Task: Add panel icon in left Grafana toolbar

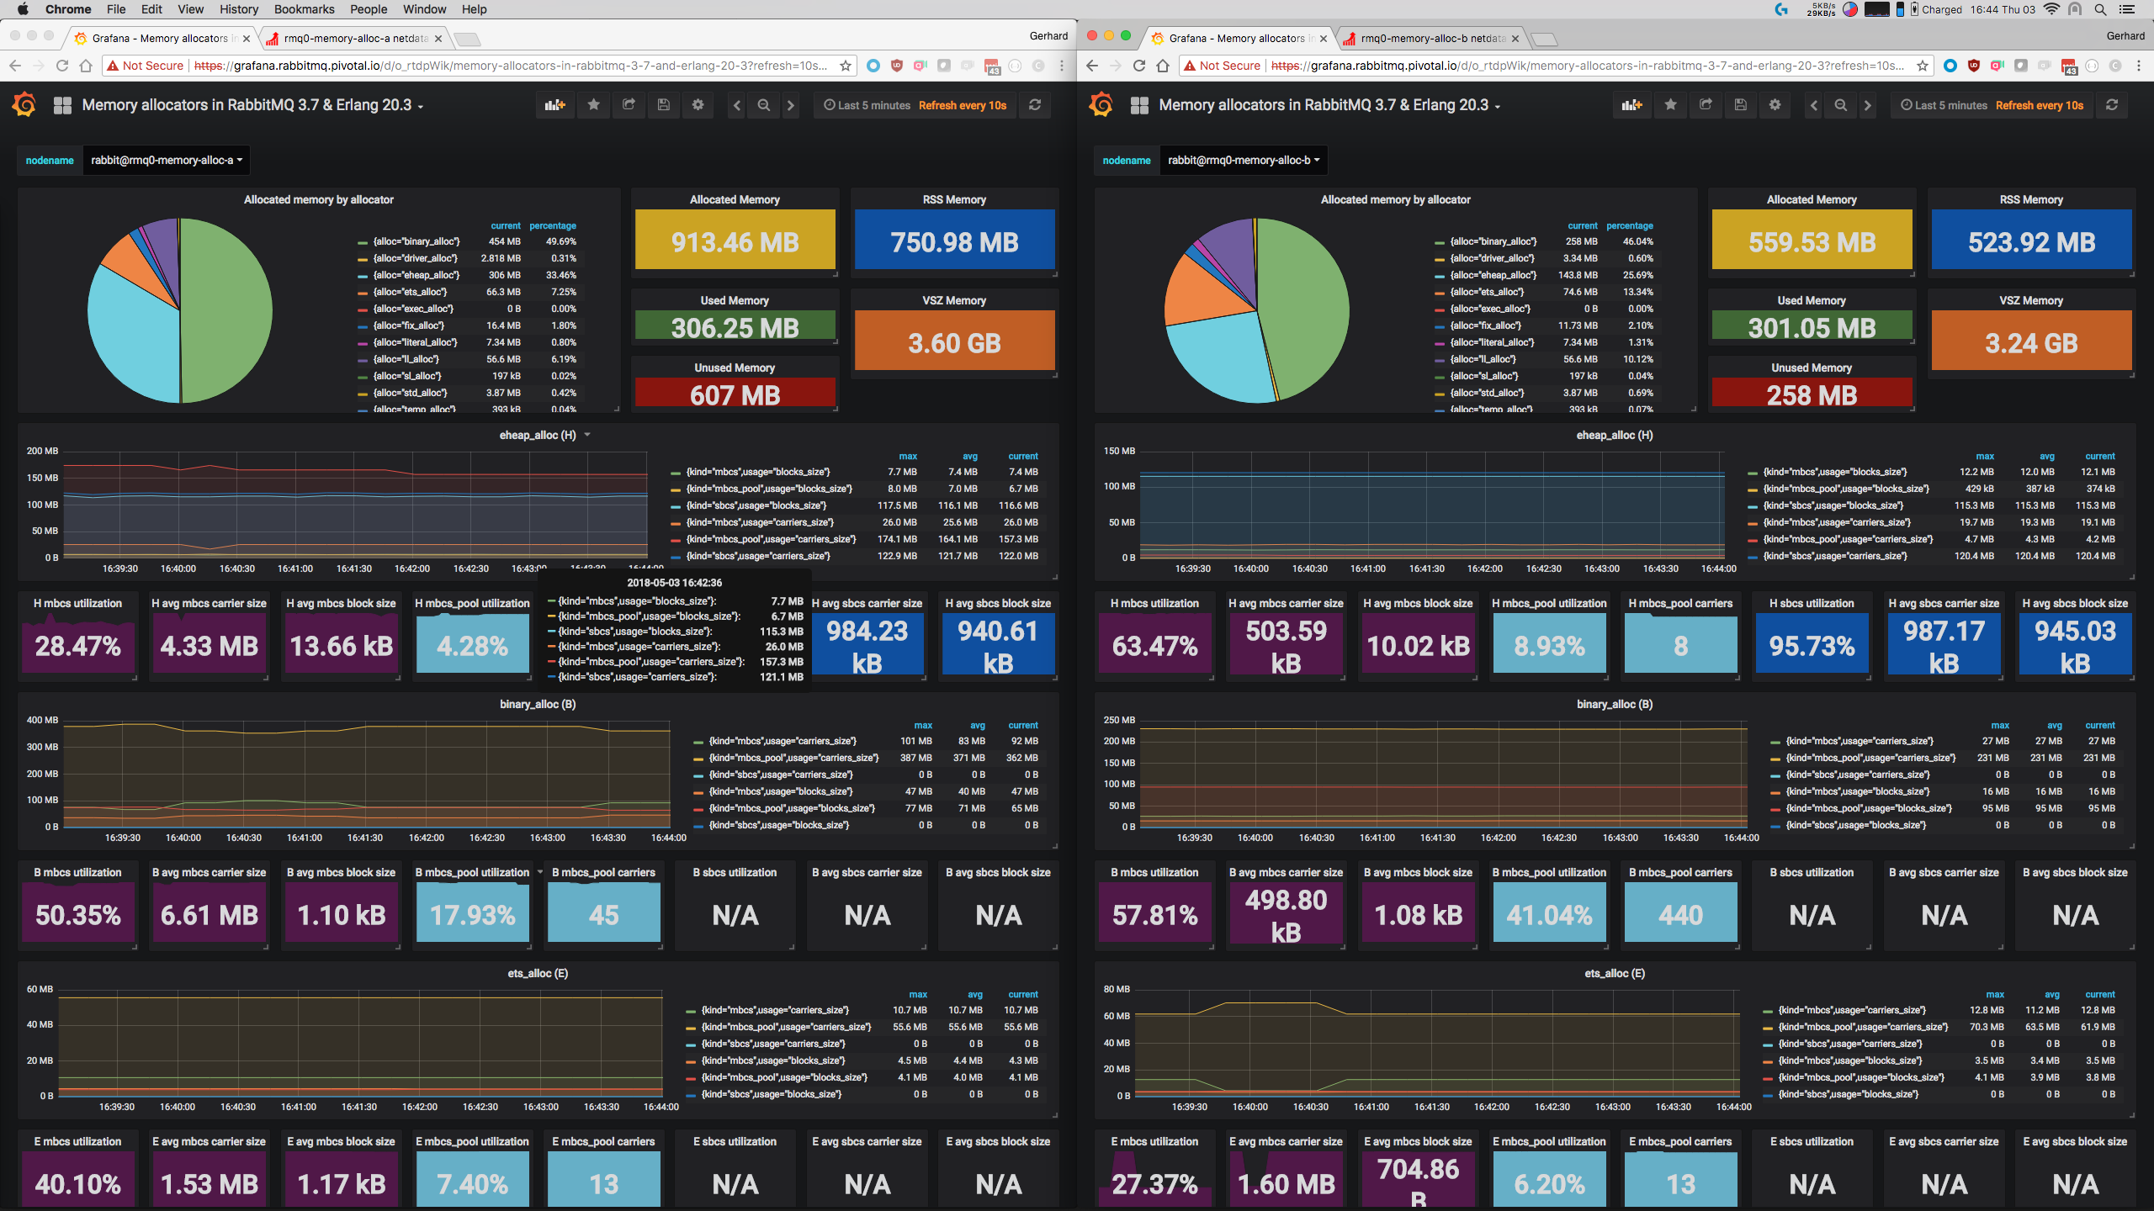Action: (554, 105)
